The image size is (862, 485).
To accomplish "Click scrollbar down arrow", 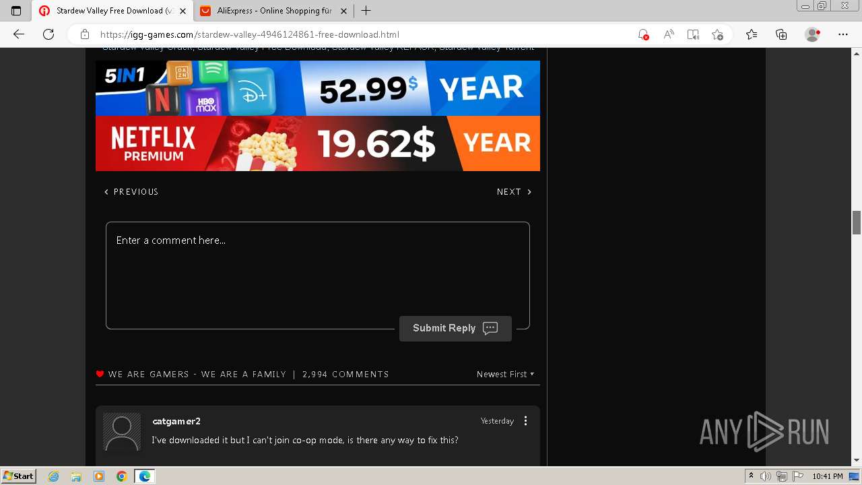I will 857,460.
